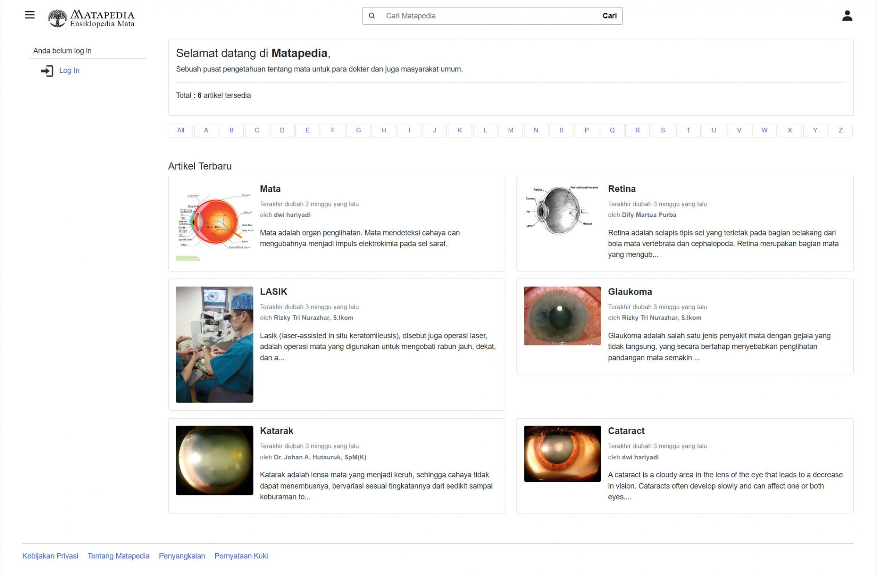Viewport: 877px width, 576px height.
Task: Filter articles by letter K
Action: pyautogui.click(x=460, y=131)
